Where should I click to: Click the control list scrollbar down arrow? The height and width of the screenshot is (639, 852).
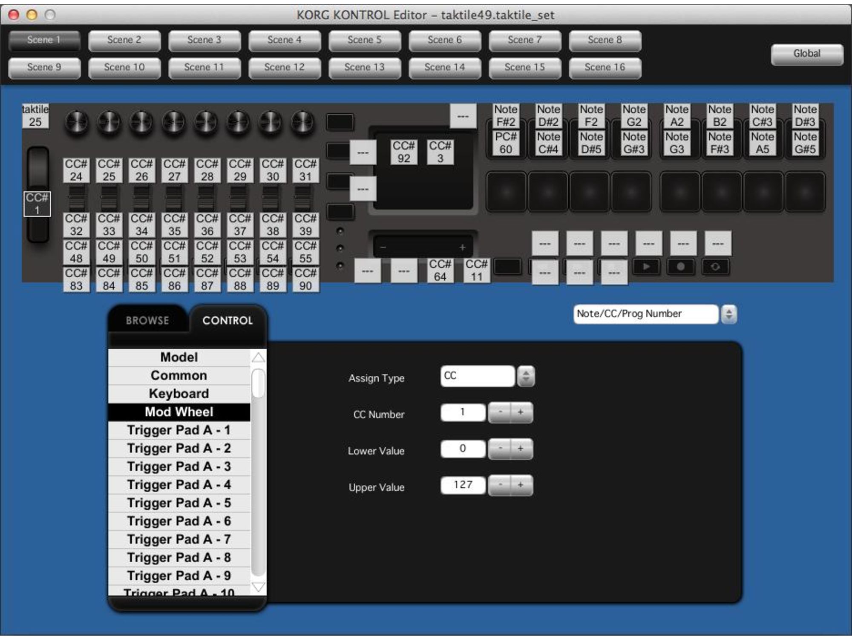(258, 587)
